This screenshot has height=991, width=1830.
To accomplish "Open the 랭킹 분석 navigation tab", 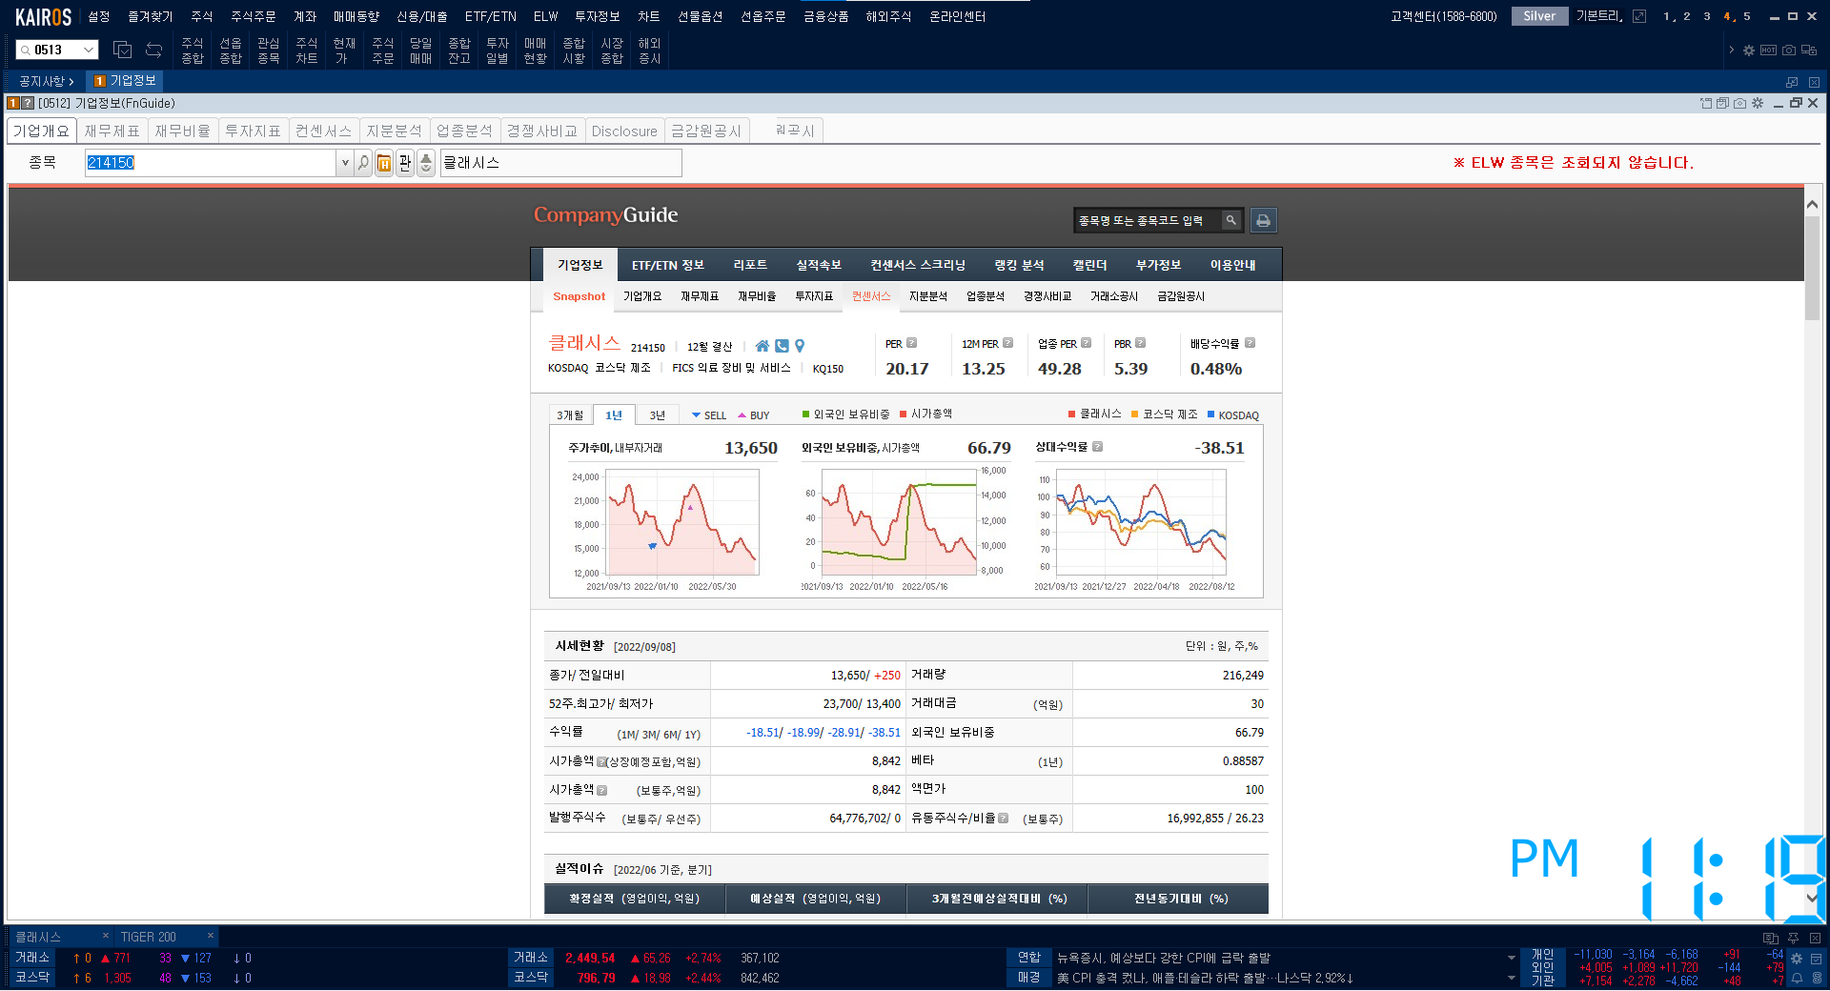I will tap(1020, 265).
